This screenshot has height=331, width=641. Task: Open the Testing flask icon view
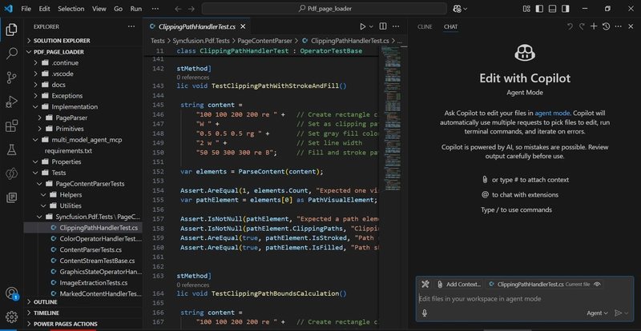click(x=11, y=150)
